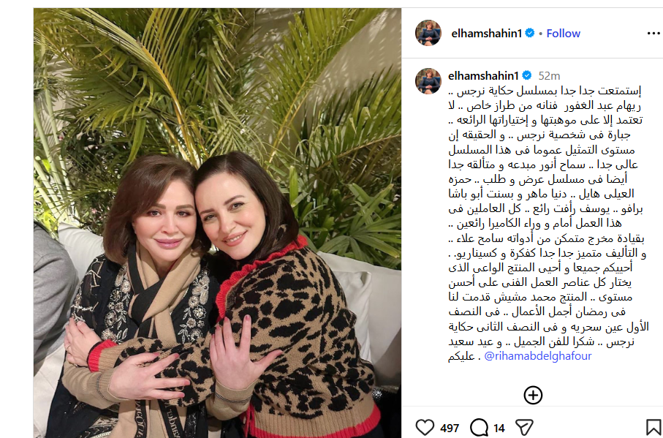The height and width of the screenshot is (438, 663).
Task: Open the elhamshahin1 username above the caption
Action: pyautogui.click(x=483, y=75)
